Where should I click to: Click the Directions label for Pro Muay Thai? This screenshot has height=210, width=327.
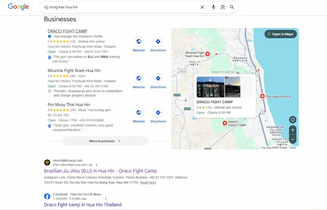click(x=158, y=121)
